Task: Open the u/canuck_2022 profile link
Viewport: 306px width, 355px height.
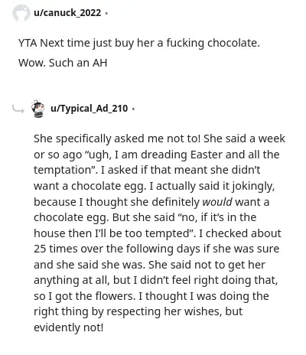Action: tap(67, 13)
